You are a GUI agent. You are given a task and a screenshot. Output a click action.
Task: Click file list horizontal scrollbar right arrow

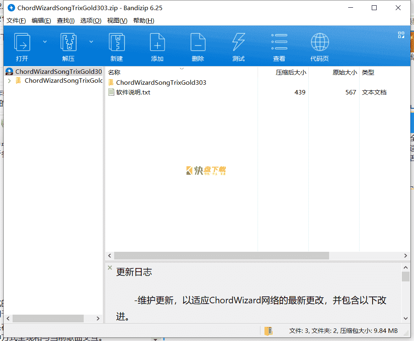[x=405, y=255]
